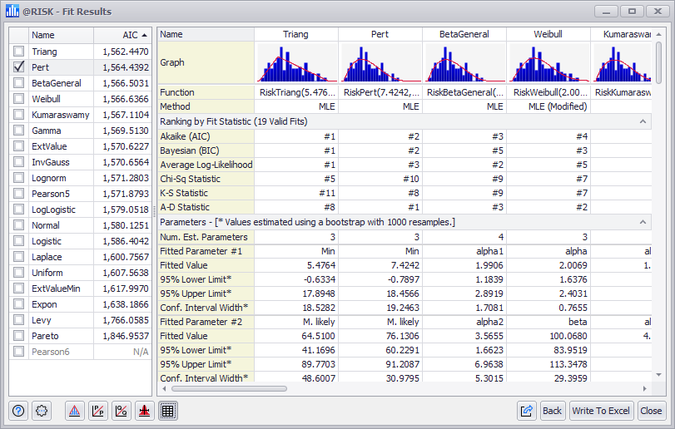Select the summary table grid view
Screen dimensions: 675x429
tap(167, 411)
